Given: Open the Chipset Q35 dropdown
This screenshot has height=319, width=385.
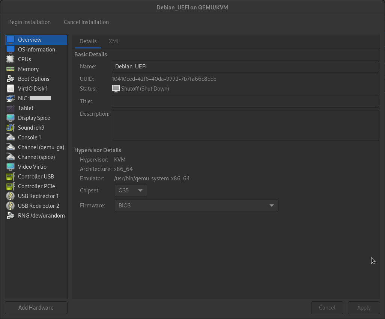Looking at the screenshot, I should click(130, 190).
